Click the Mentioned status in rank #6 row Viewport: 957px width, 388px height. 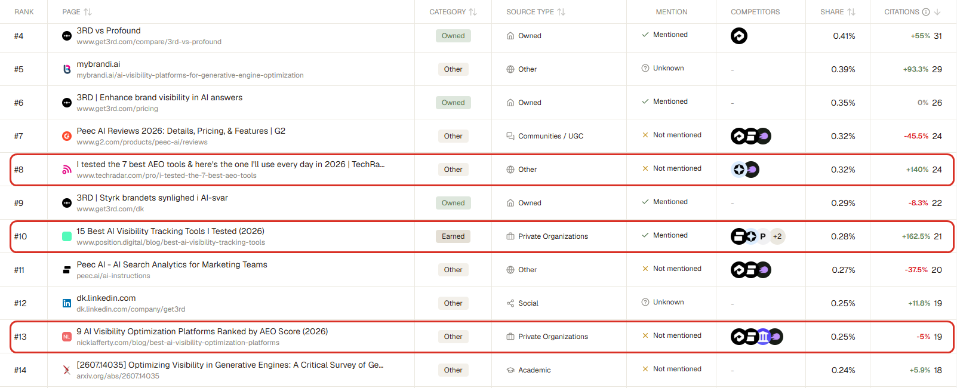664,101
